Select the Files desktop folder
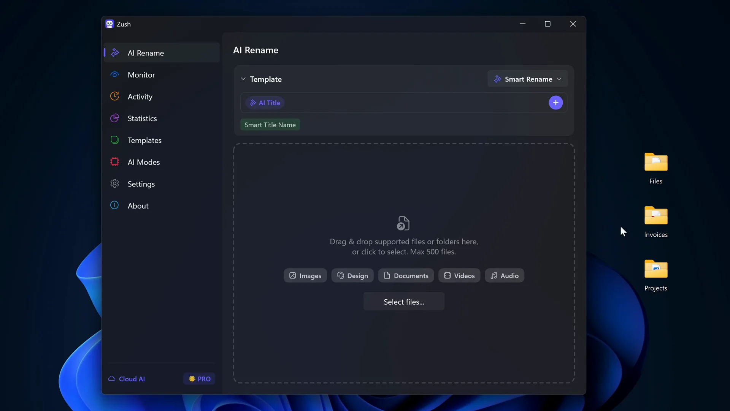Viewport: 730px width, 411px height. [x=655, y=169]
